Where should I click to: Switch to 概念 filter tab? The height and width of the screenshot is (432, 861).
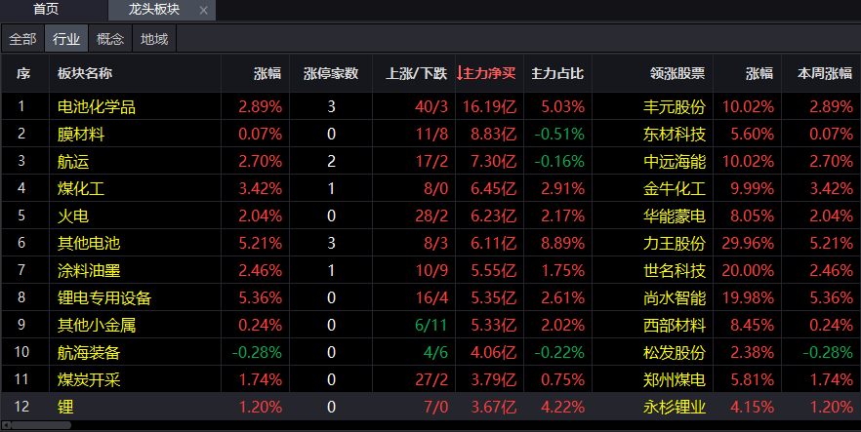click(x=110, y=39)
